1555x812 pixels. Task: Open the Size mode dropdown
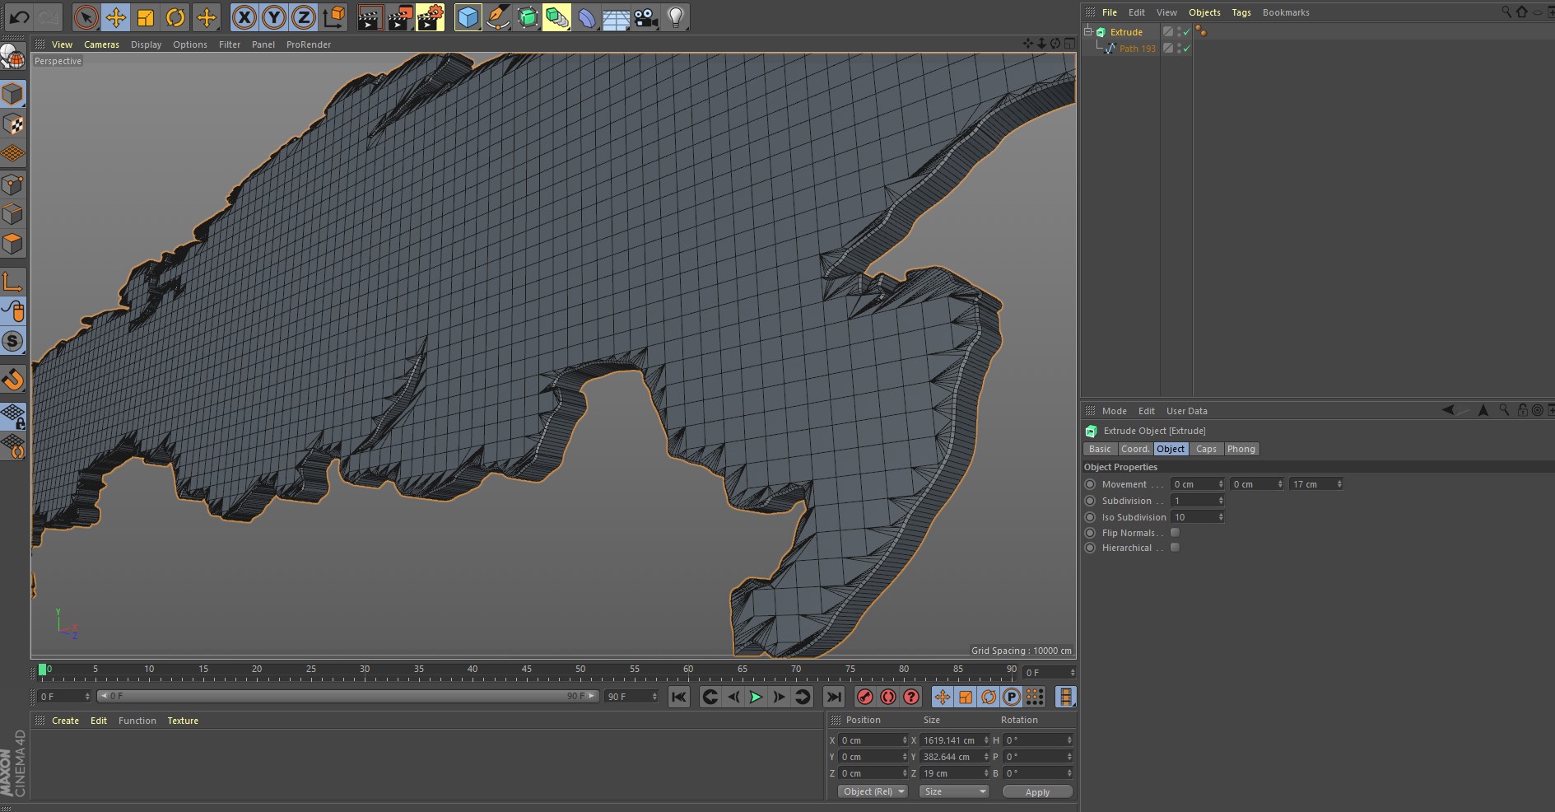(x=954, y=791)
